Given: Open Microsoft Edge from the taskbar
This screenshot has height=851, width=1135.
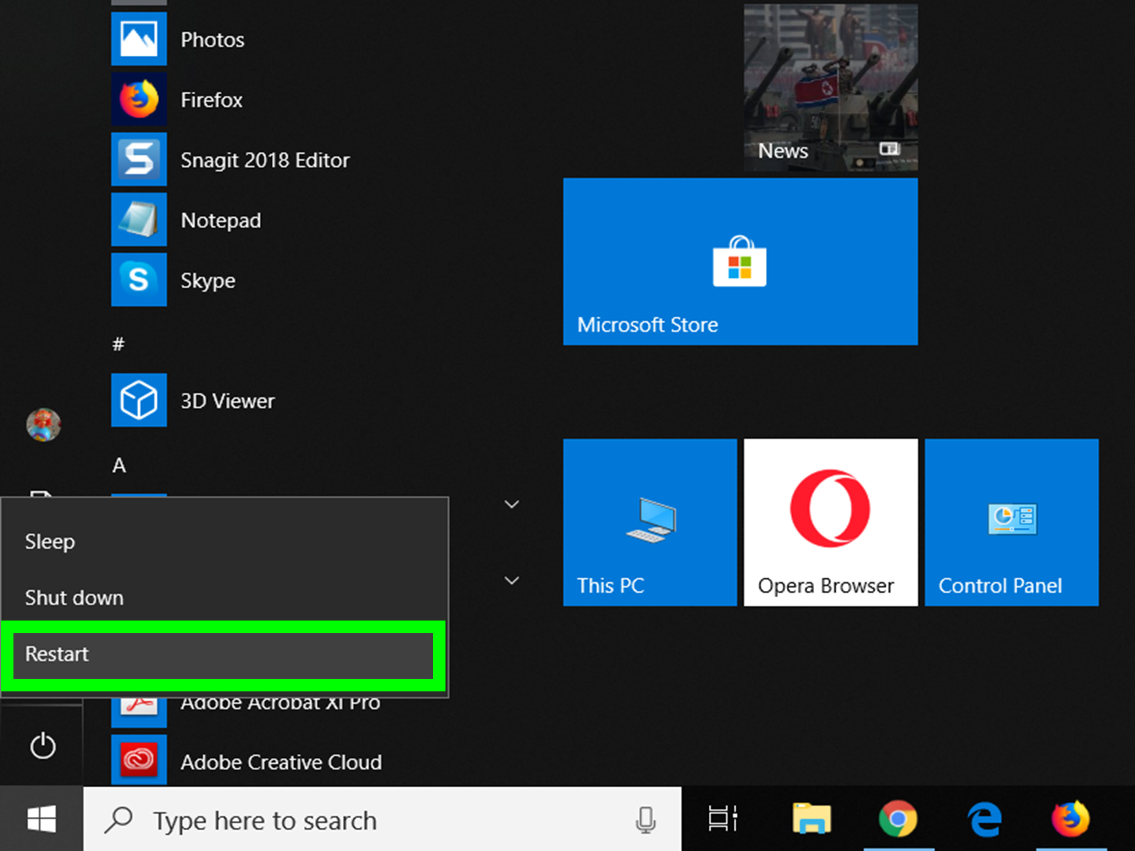Looking at the screenshot, I should click(x=985, y=819).
